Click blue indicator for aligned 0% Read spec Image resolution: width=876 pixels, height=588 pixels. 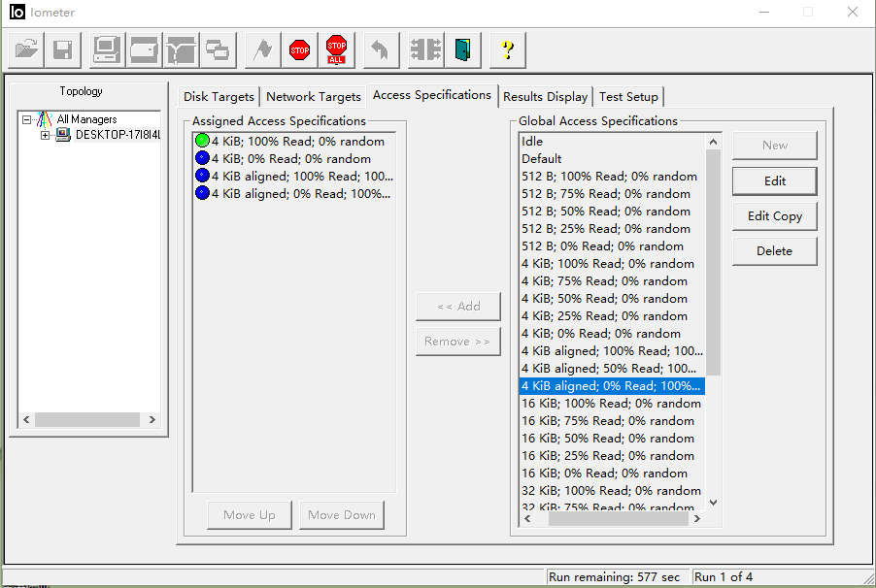[x=202, y=193]
